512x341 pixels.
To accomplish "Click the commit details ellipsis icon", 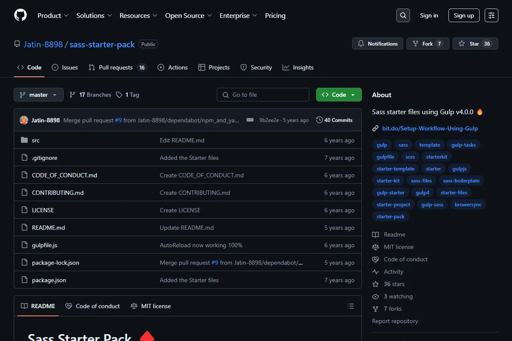I will (x=250, y=120).
